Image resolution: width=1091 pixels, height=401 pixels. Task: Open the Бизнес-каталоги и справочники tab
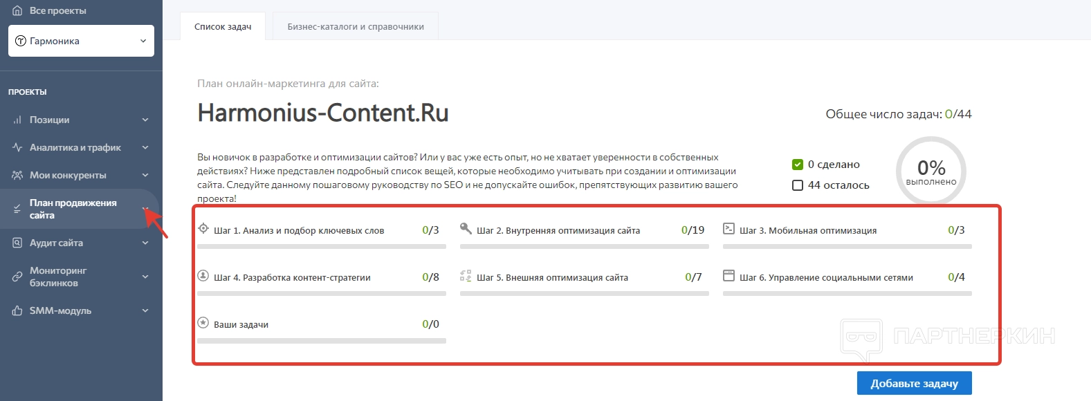[x=356, y=27]
